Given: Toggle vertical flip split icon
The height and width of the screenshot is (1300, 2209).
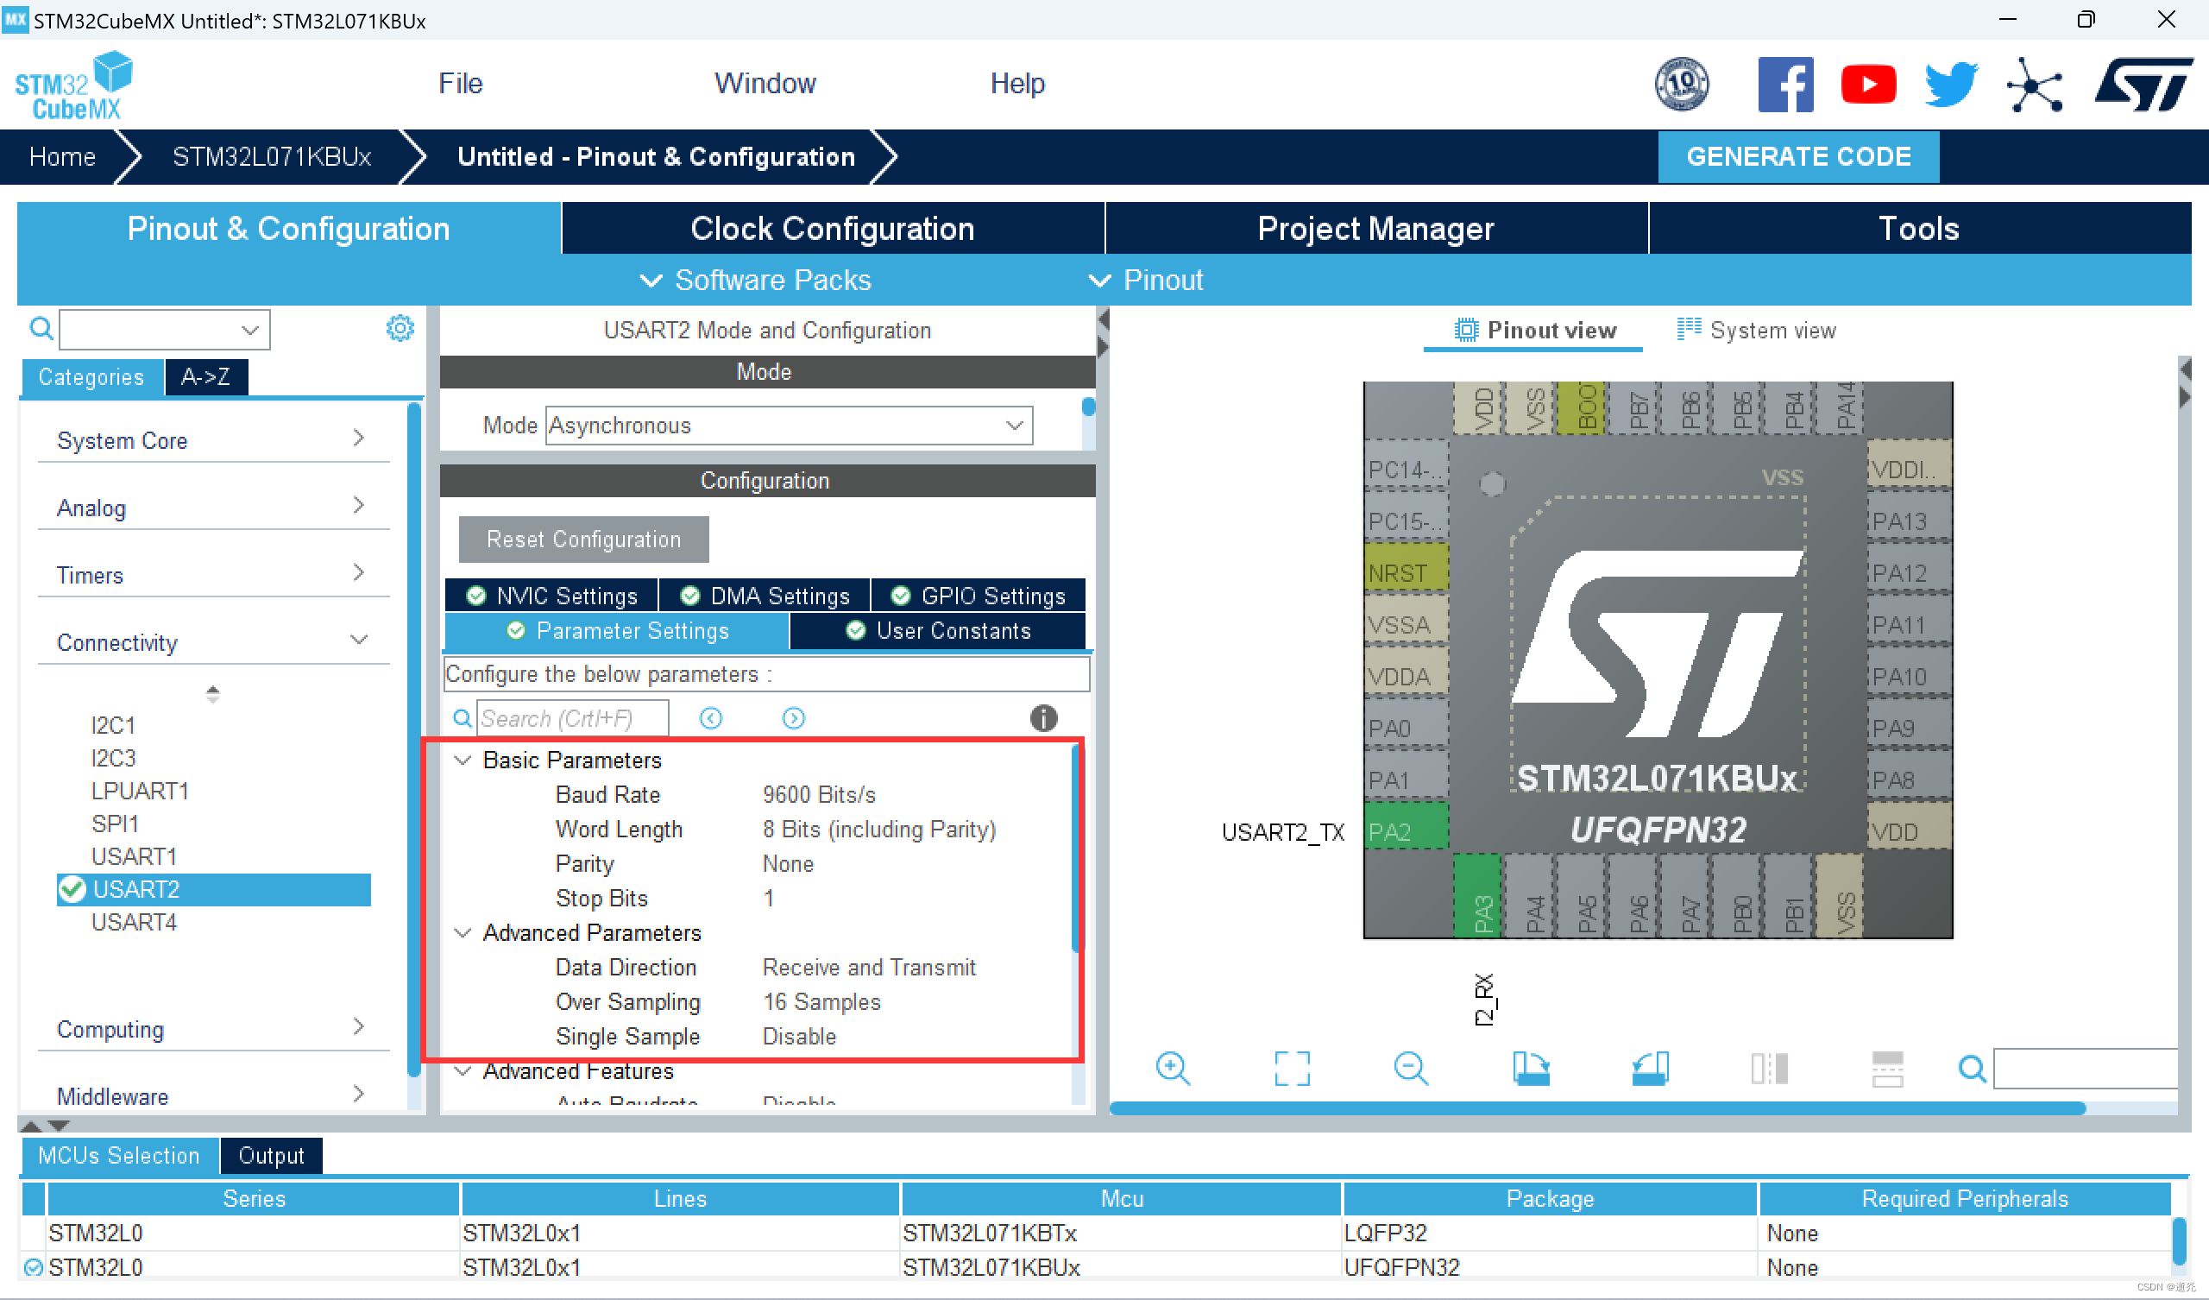Looking at the screenshot, I should pos(1769,1069).
